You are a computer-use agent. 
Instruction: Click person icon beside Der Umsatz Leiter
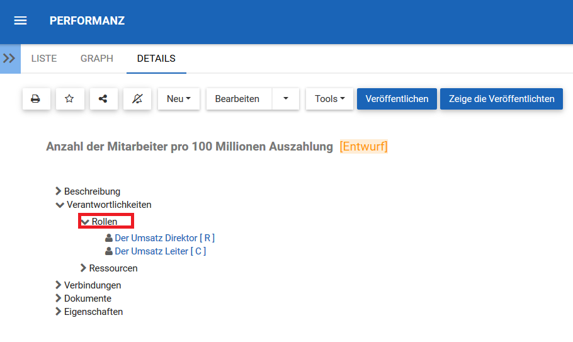109,251
